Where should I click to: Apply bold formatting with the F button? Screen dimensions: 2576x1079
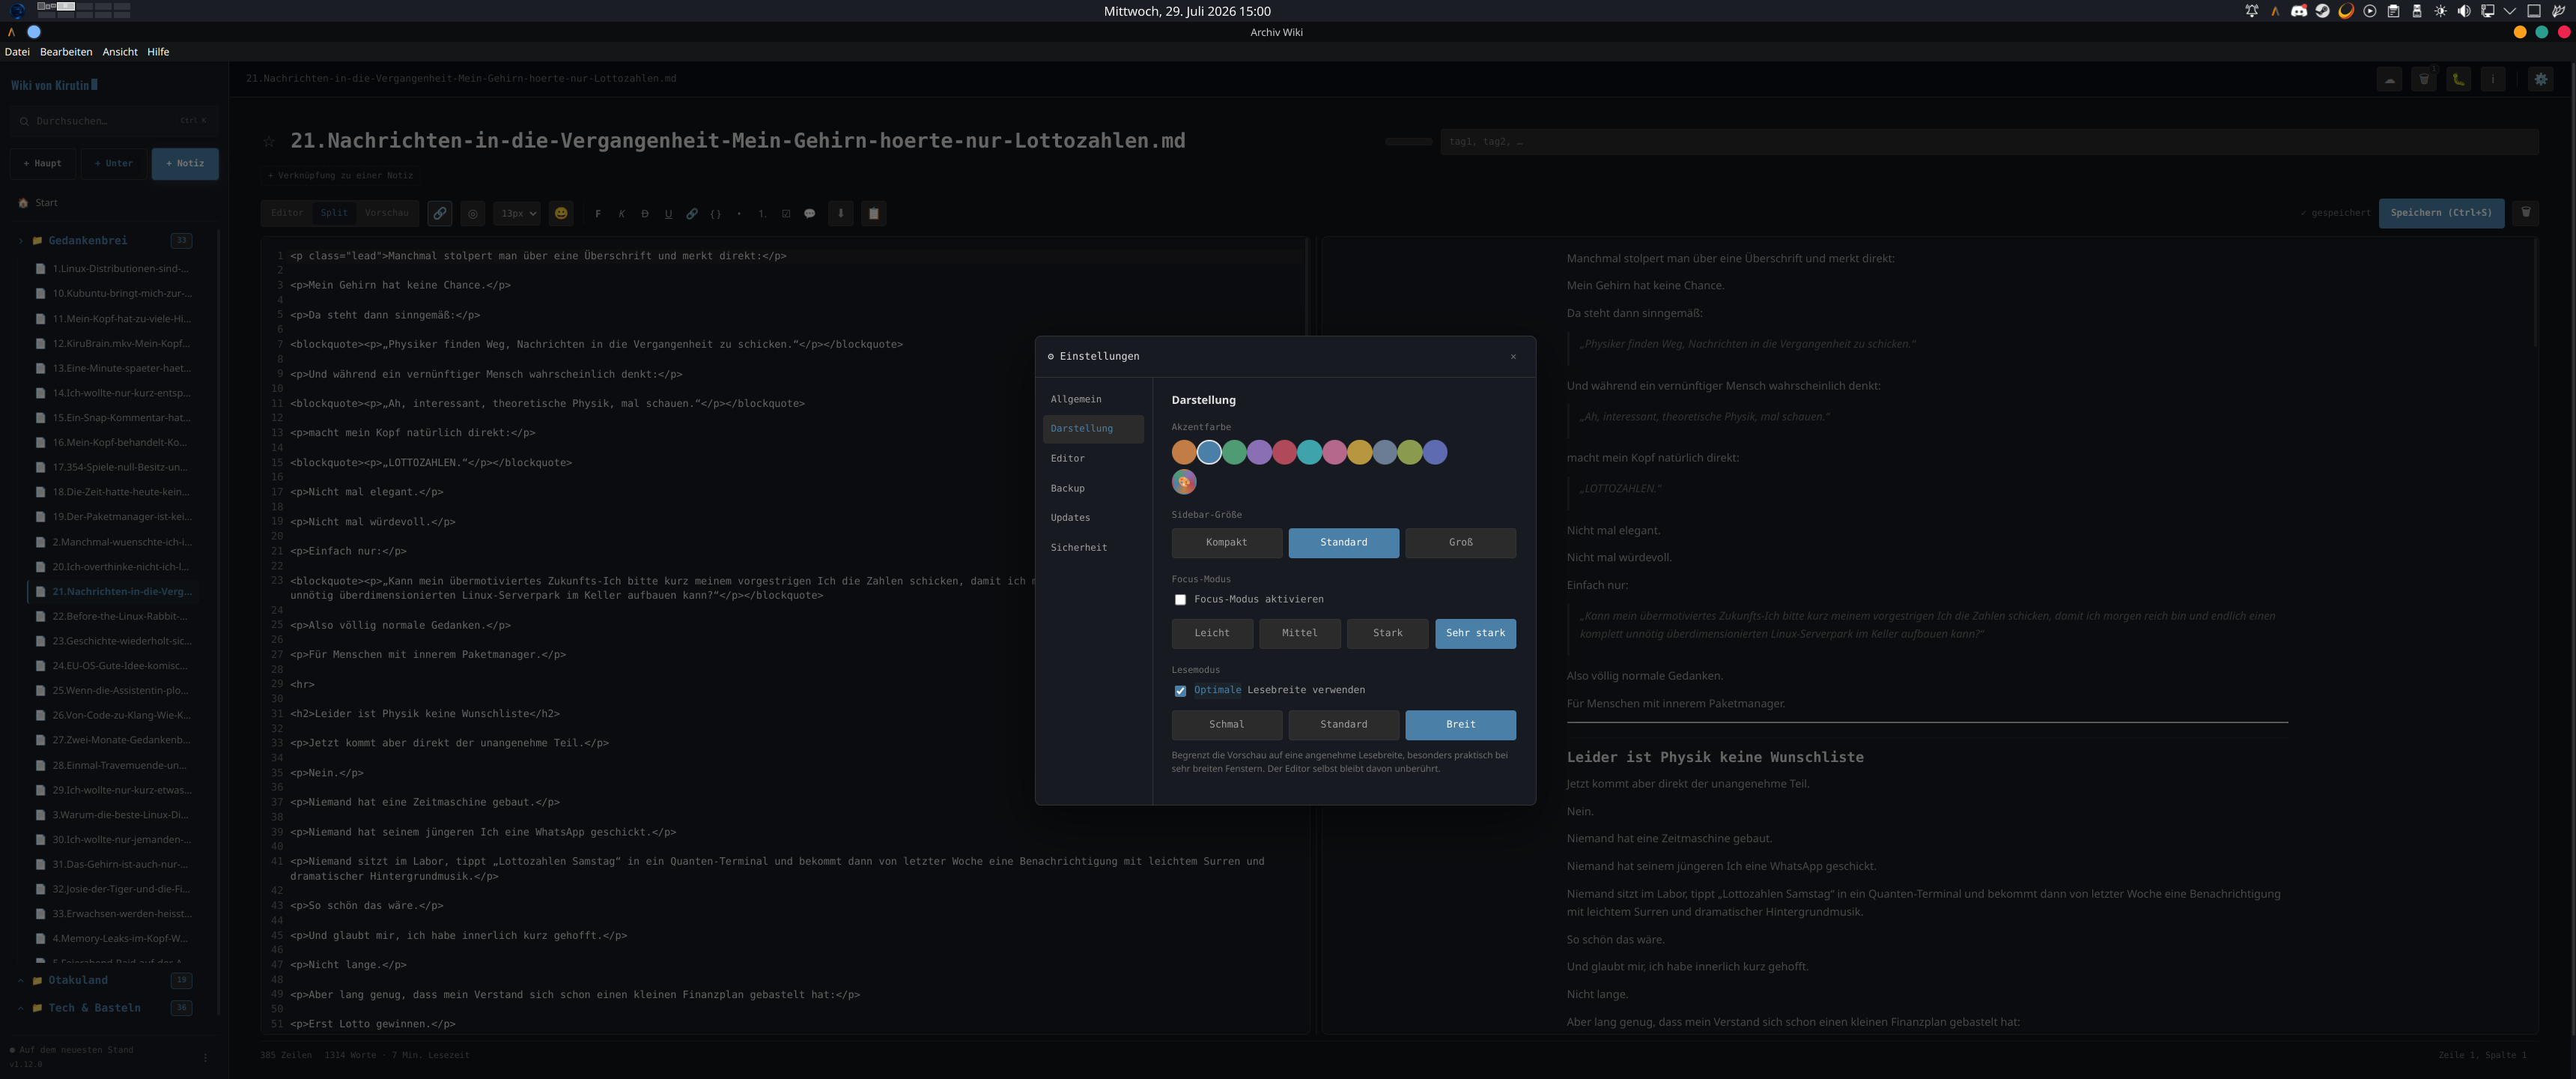pos(598,214)
